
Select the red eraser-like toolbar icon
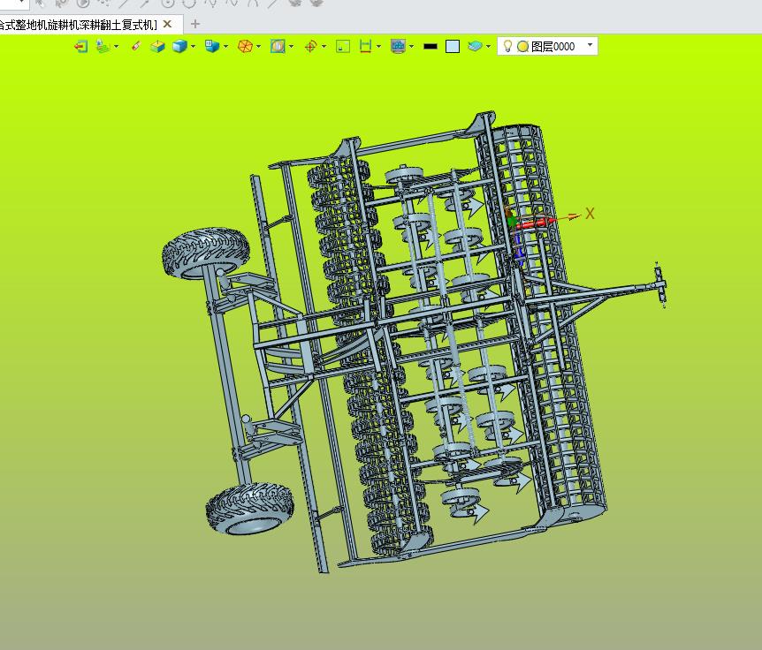click(136, 46)
